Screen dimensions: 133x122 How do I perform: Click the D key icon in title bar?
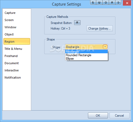118,3
